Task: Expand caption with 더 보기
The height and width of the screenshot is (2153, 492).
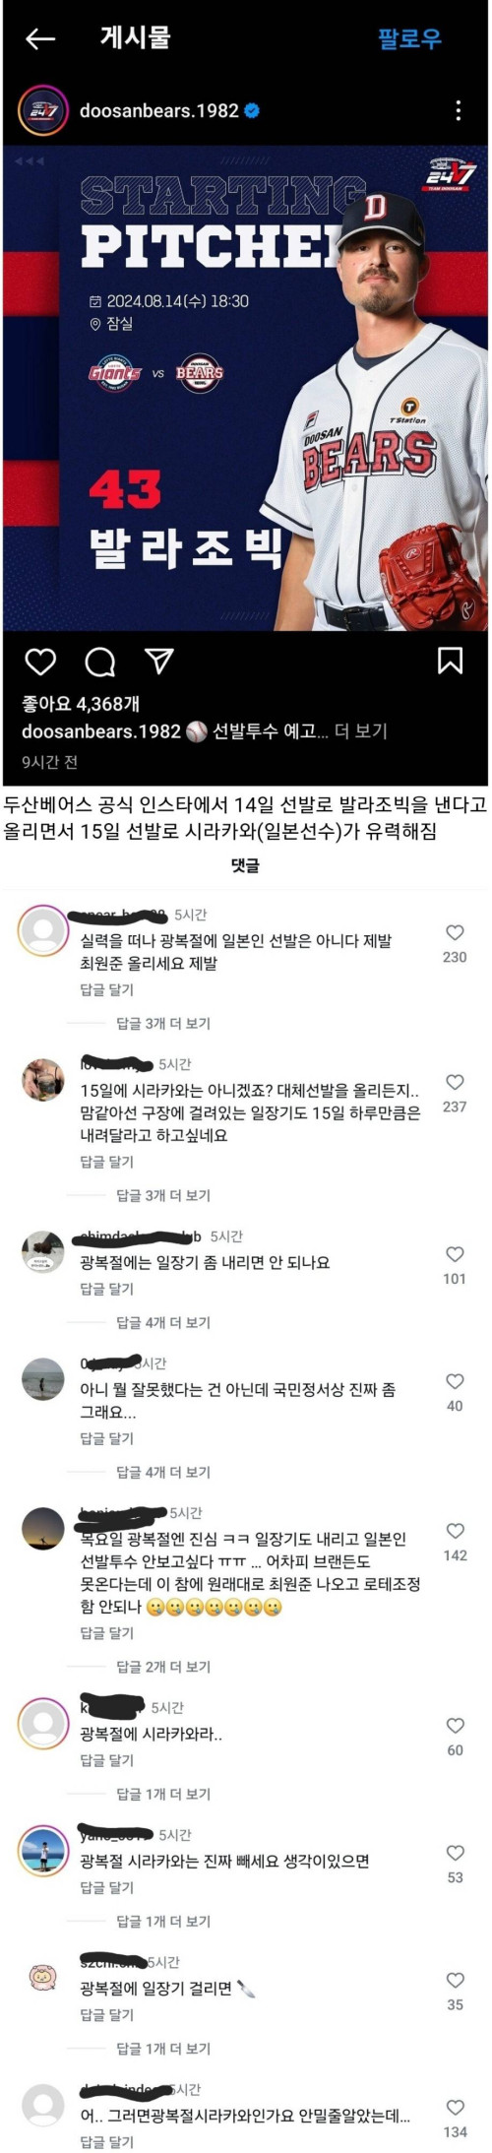Action: click(361, 730)
